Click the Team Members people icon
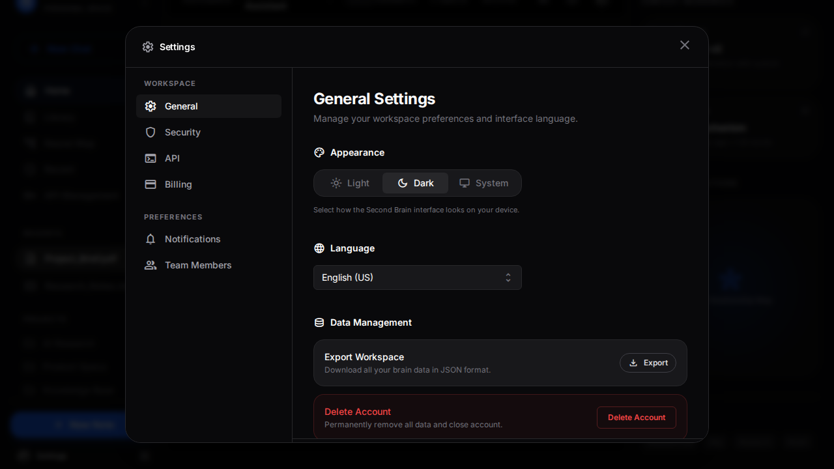The height and width of the screenshot is (469, 834). tap(151, 265)
